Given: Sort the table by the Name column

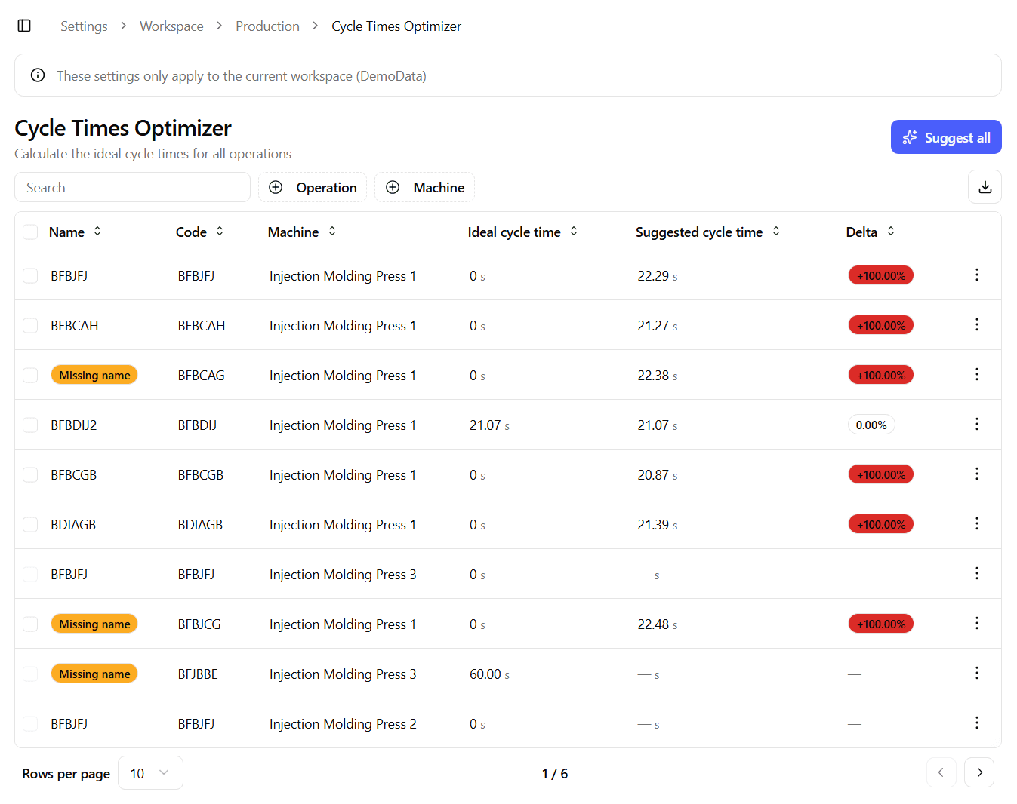Looking at the screenshot, I should [x=97, y=232].
